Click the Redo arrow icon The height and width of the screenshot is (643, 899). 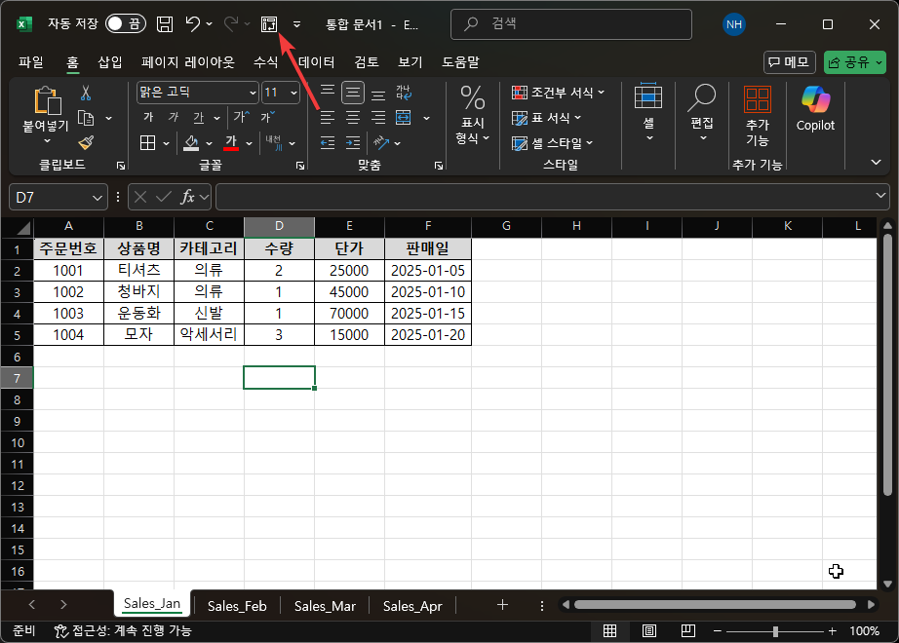(231, 24)
